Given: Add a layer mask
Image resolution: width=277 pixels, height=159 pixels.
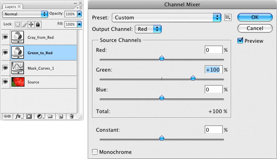Looking at the screenshot, I should pyautogui.click(x=29, y=117).
